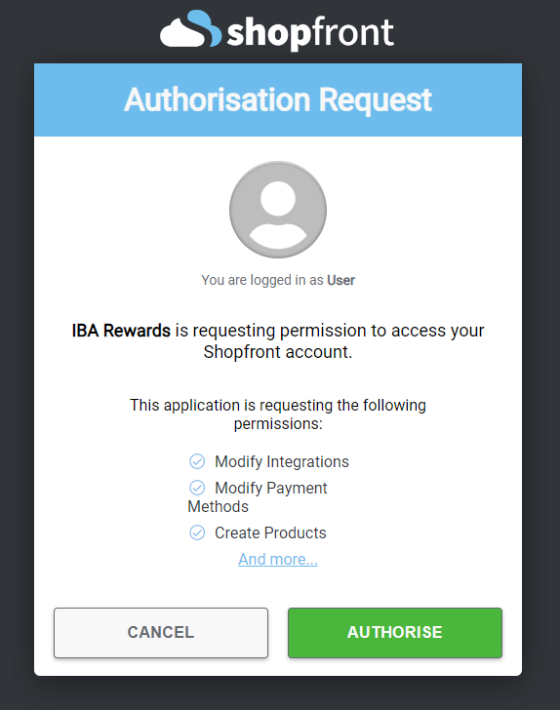
Task: Click the shopfront wordmark text
Action: point(310,32)
